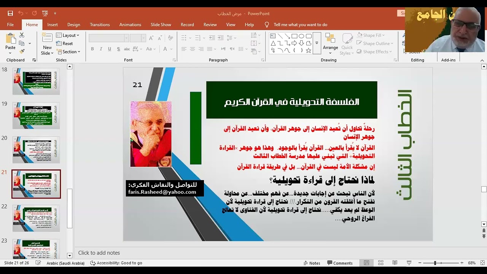Toggle text Shadow formatting
This screenshot has width=487, height=274.
point(118,49)
